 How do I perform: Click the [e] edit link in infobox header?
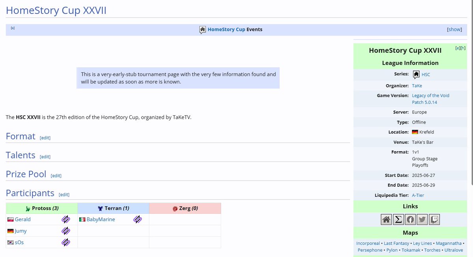click(x=458, y=48)
